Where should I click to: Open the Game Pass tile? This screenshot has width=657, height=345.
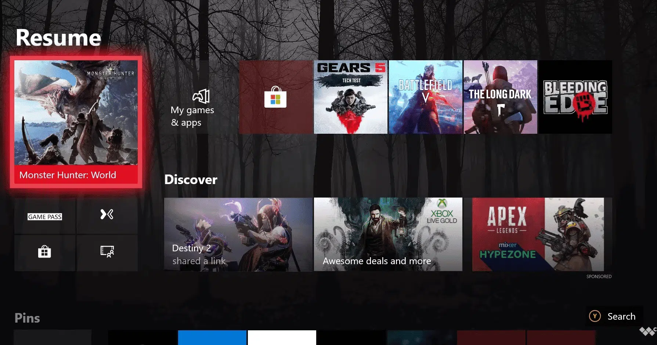(x=45, y=216)
